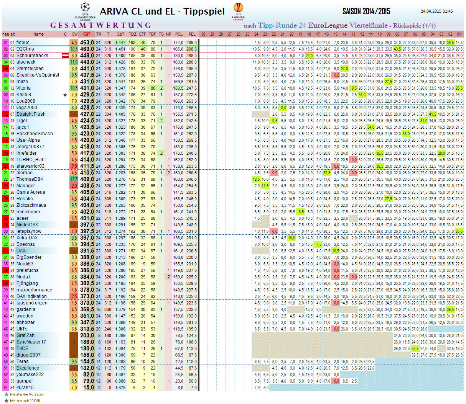
Task: Select player name 'Joerg100877'
Action: coord(30,147)
